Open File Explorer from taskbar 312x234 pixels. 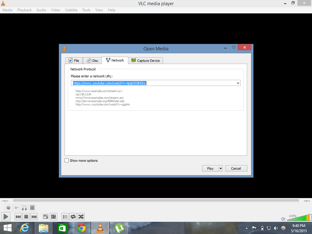tap(44, 228)
